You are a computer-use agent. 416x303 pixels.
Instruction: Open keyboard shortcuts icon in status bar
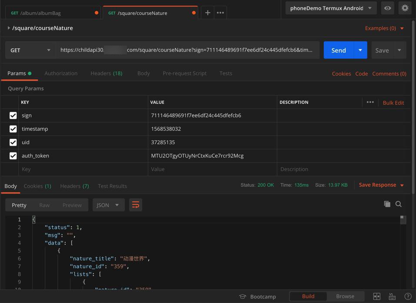click(x=392, y=296)
